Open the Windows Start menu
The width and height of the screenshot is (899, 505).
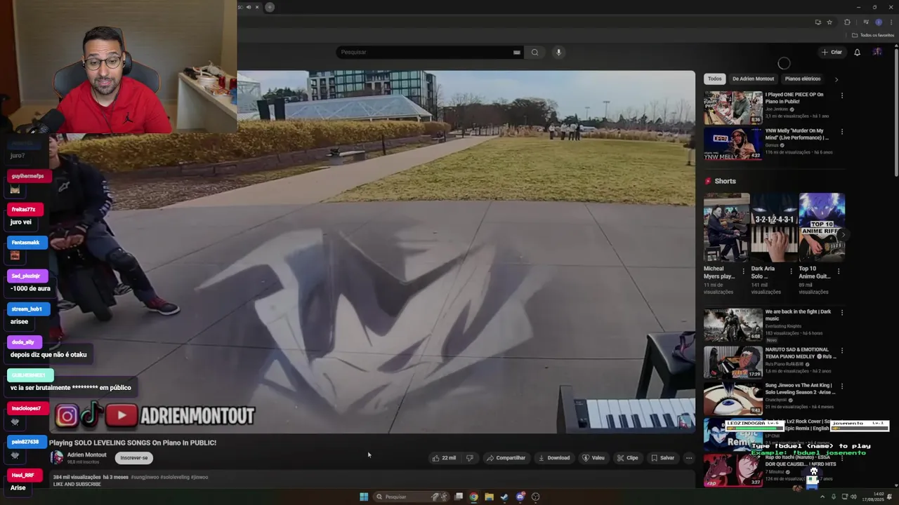click(364, 497)
